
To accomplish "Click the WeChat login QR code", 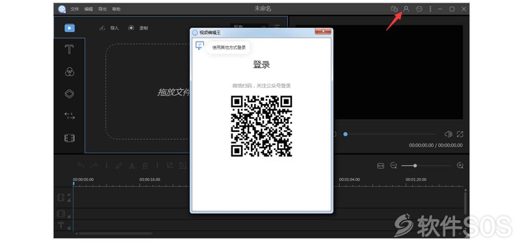I will pos(261,126).
